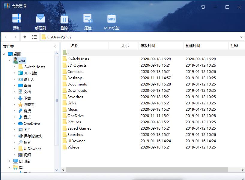245x180 pixels.
Task: Collapse the zhu tree node
Action: [10, 61]
